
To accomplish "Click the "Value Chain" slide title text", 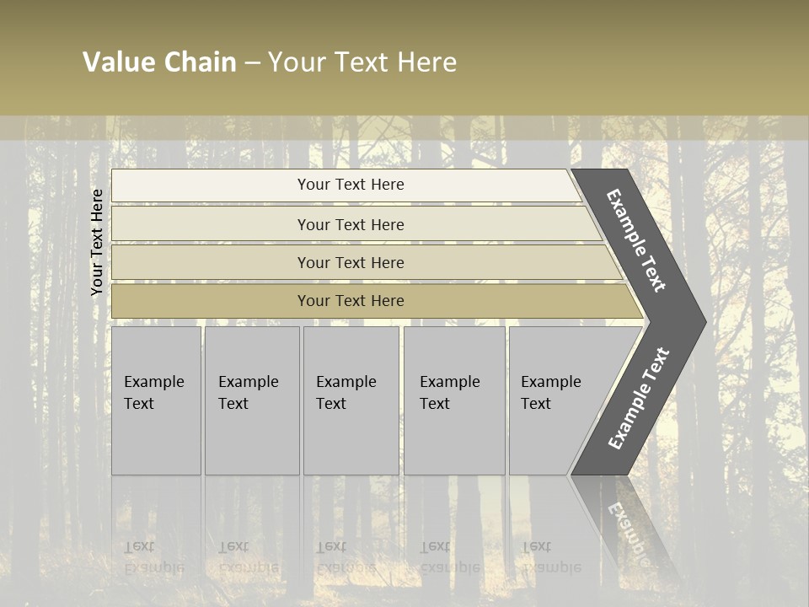I will coord(159,62).
